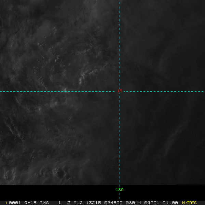Click the green longitude label 130
Screen dimensions: 205x205
120,190
